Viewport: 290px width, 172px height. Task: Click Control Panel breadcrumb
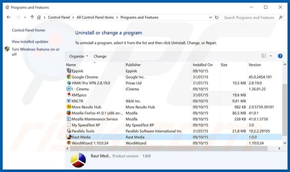click(x=59, y=17)
